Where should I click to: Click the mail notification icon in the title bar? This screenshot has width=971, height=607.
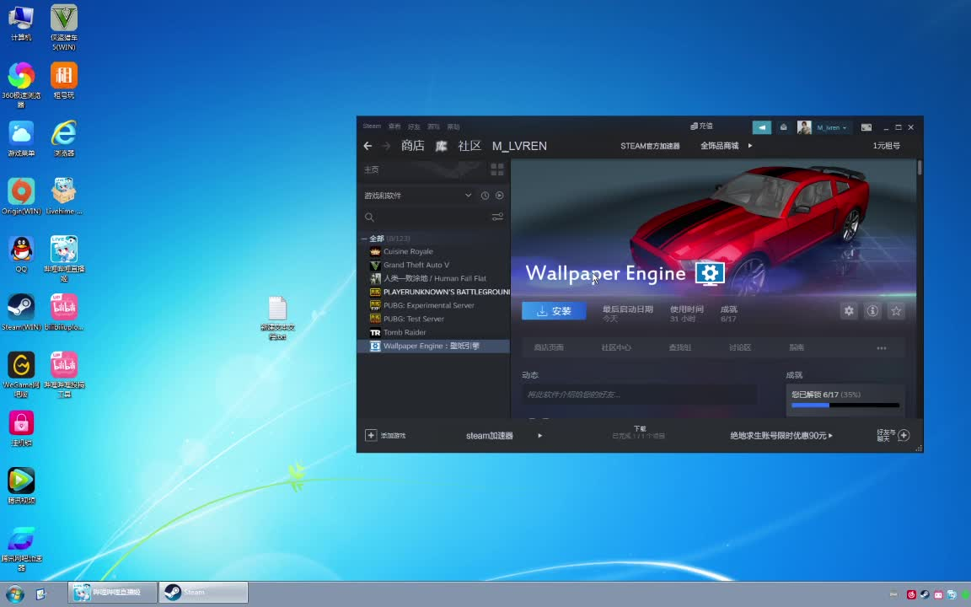tap(783, 126)
